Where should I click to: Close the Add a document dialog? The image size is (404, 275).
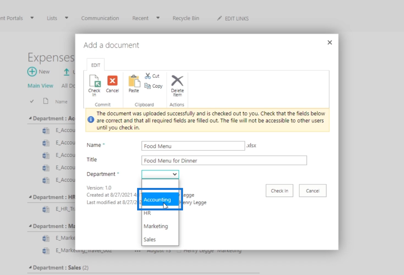click(x=330, y=43)
